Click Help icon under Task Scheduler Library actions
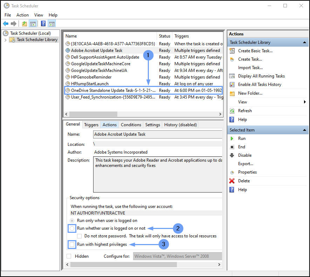The image size is (310, 277). point(232,120)
